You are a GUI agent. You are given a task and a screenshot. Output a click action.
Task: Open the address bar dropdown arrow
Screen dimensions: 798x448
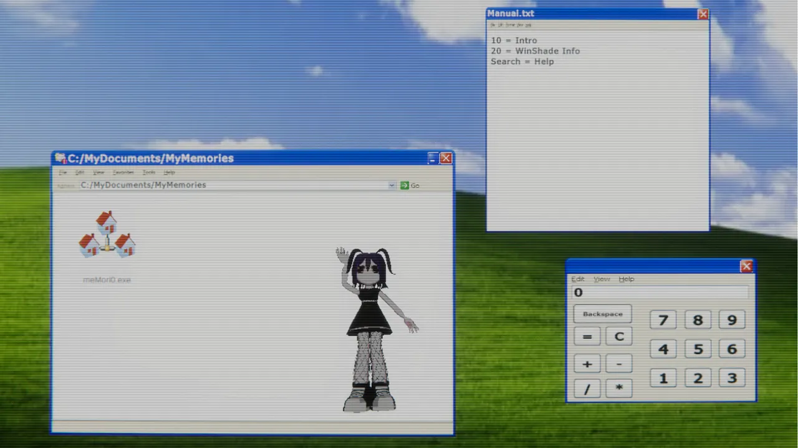pos(392,185)
